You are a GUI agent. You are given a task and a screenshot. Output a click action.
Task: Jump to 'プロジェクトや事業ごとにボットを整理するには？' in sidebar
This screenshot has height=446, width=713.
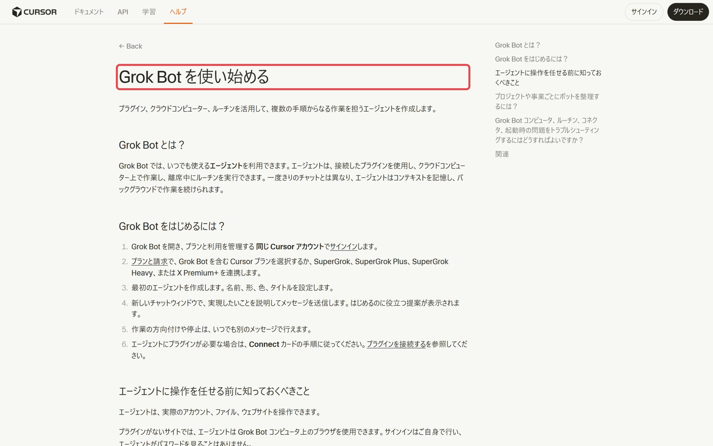coord(547,101)
